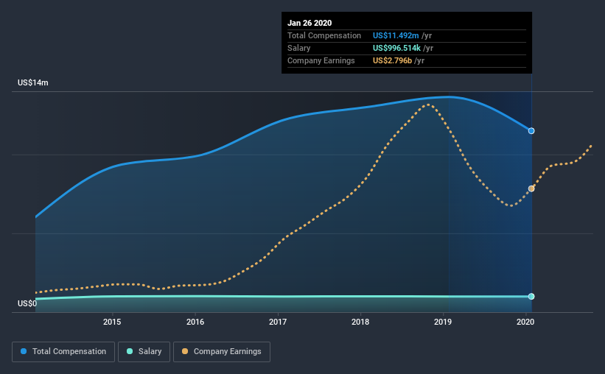
Task: Click the Total Compensation label in tooltip
Action: (324, 35)
